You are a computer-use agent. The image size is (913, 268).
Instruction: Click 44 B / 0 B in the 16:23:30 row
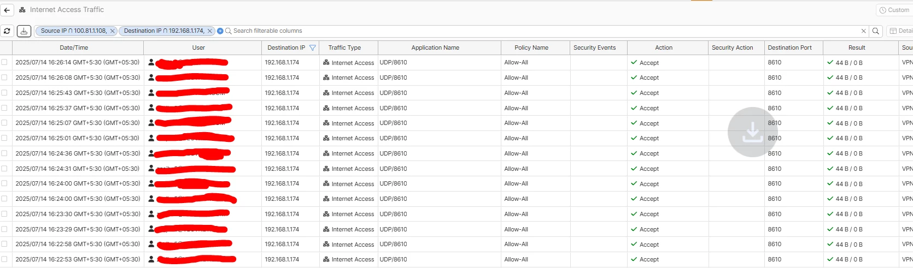point(849,214)
